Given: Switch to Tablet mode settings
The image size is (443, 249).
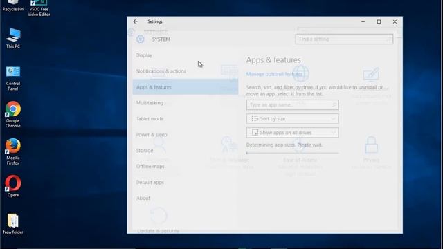Looking at the screenshot, I should (x=186, y=118).
